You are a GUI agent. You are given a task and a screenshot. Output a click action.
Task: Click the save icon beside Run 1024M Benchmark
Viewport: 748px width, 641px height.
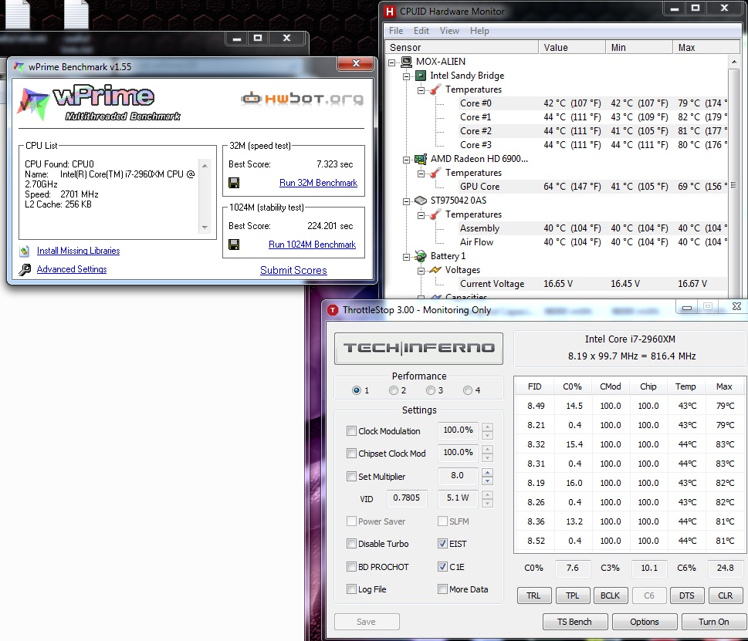[x=234, y=245]
